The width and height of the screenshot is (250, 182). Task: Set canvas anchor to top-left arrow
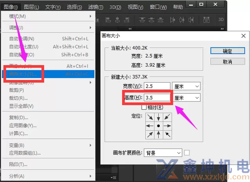tap(150, 117)
